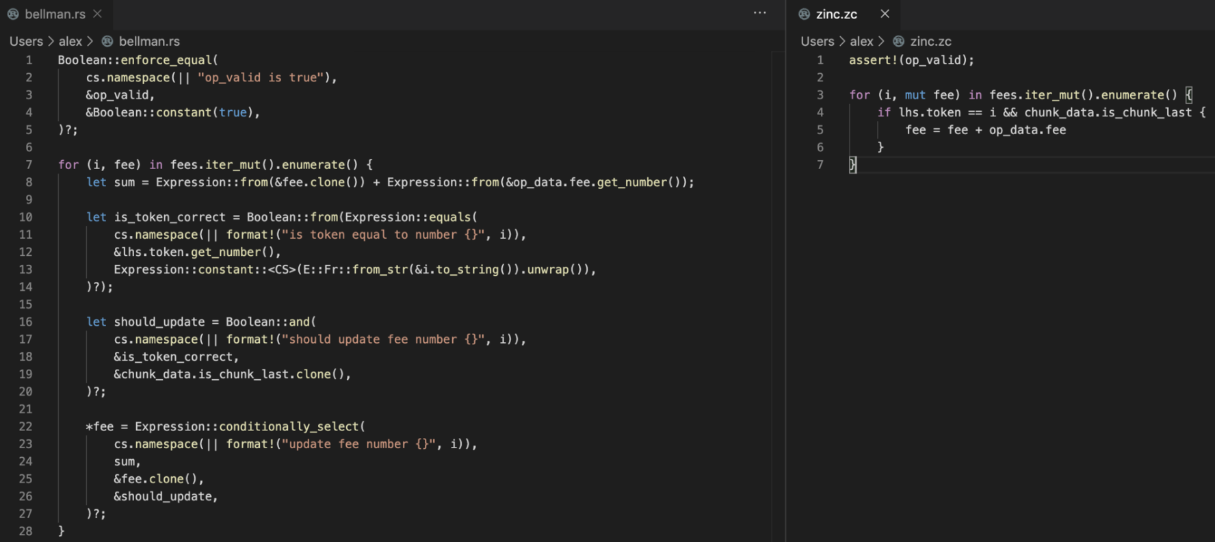Click the closing brace on zinc.zc line 7
1215x542 pixels.
coord(852,165)
